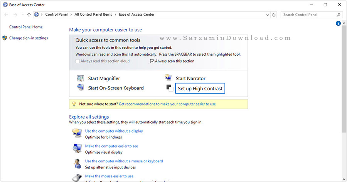The height and width of the screenshot is (182, 347).
Task: Click Start Narrator text
Action: click(x=190, y=78)
